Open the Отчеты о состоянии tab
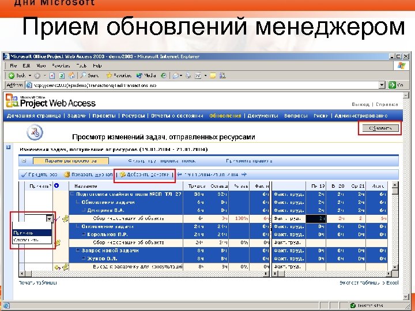 pyautogui.click(x=177, y=116)
